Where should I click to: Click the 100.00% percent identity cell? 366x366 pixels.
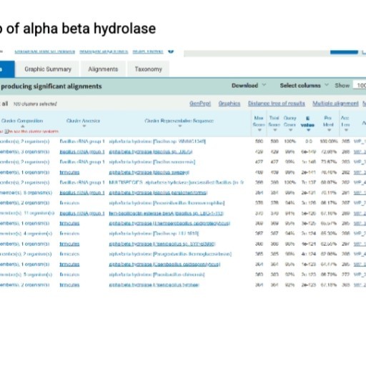329,142
